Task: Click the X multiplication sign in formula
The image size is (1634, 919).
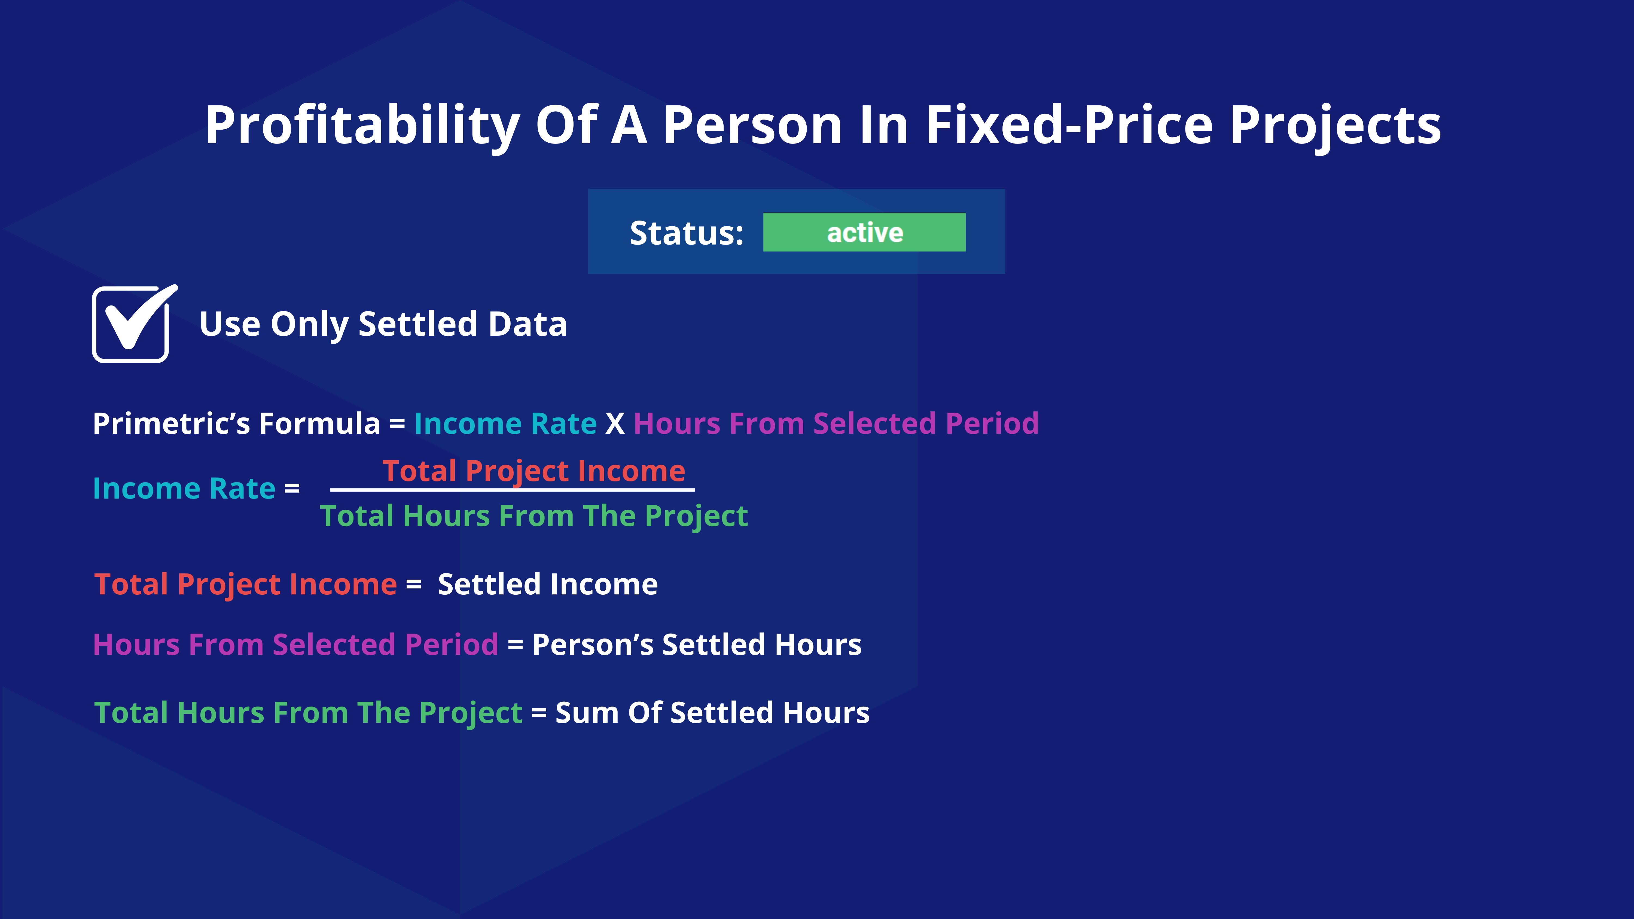Action: [615, 424]
